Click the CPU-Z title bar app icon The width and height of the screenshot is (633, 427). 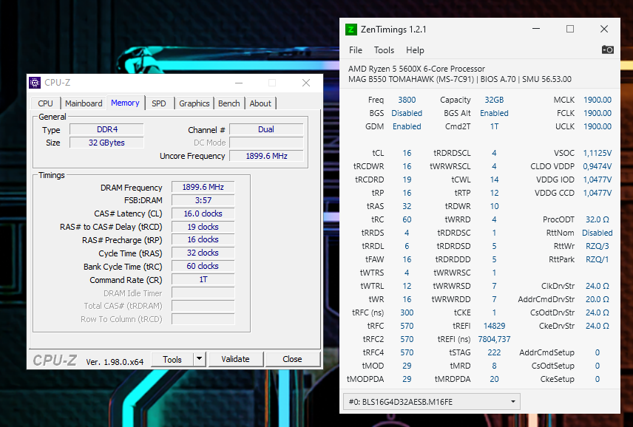35,83
